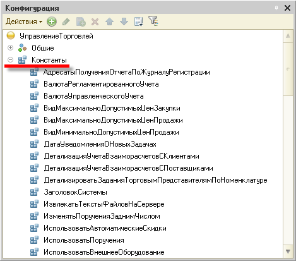Click icon beside ВидМаксимальноДопустимыхЦенЗакупки constant
Screen dimensions: 296x261
[34, 108]
